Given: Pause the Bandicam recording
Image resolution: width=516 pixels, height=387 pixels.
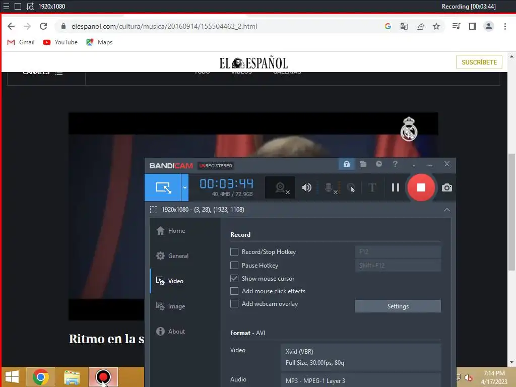Looking at the screenshot, I should pos(396,187).
